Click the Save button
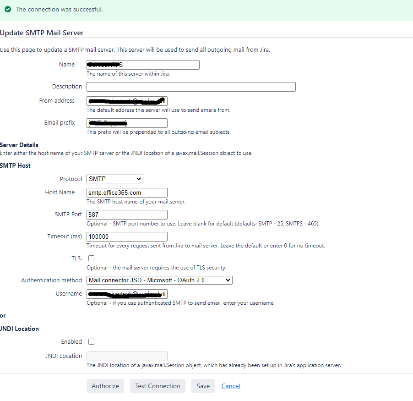This screenshot has height=401, width=413. pos(203,386)
